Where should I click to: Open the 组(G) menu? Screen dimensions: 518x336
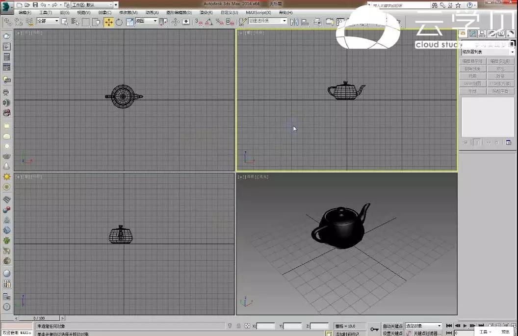(x=64, y=13)
